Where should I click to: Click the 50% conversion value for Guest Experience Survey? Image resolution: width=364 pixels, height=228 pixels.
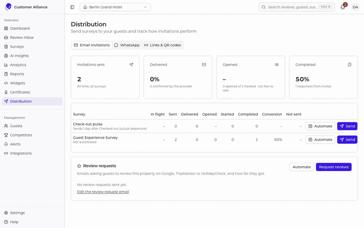278,139
